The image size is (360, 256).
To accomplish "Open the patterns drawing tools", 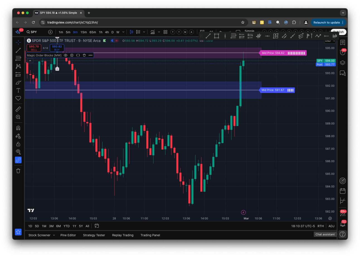I will [18, 66].
